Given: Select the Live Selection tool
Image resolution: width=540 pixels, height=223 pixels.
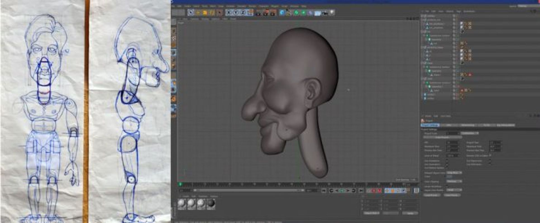Looking at the screenshot, I should point(191,13).
